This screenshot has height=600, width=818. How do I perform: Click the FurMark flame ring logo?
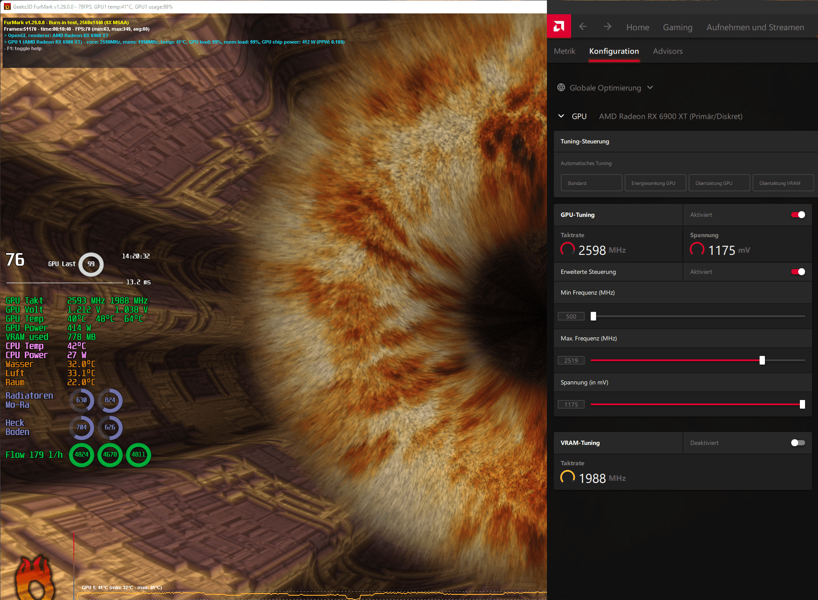tap(35, 578)
